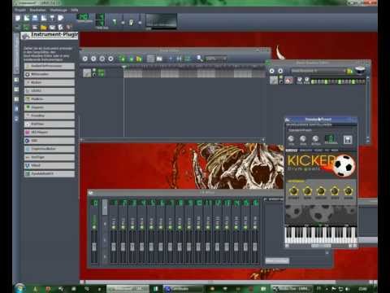Save the Kicker preset with floppy icon
Image resolution: width=390 pixels, height=293 pixels.
(348, 140)
